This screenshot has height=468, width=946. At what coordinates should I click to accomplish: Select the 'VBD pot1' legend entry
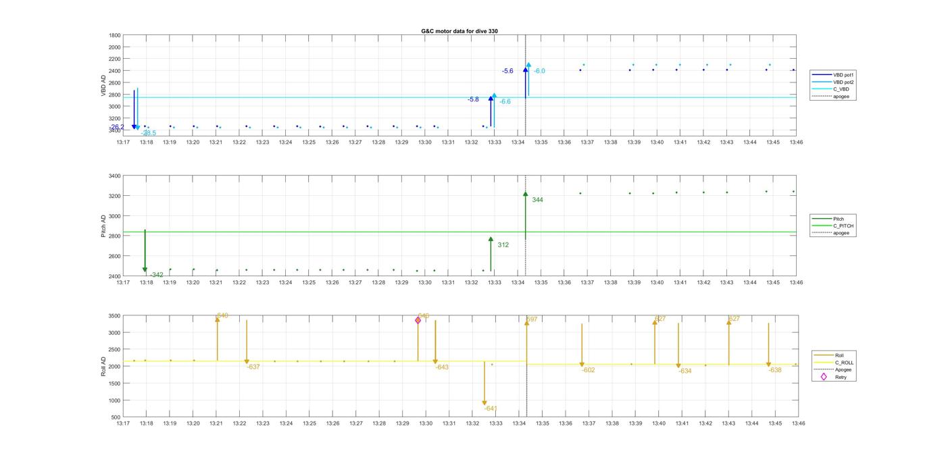click(844, 75)
